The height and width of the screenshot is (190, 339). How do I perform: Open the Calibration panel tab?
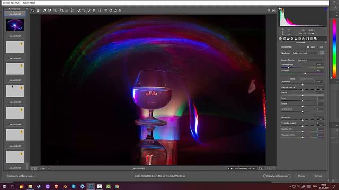308,39
